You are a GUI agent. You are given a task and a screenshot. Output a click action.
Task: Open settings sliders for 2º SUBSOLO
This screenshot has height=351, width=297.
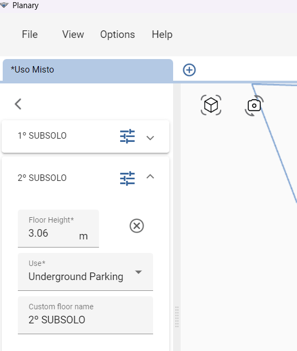coord(127,178)
